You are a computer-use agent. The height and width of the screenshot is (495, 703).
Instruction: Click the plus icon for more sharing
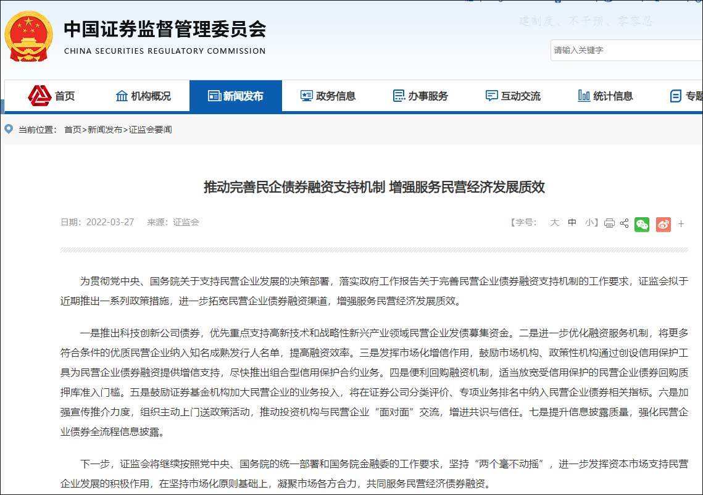pyautogui.click(x=681, y=223)
